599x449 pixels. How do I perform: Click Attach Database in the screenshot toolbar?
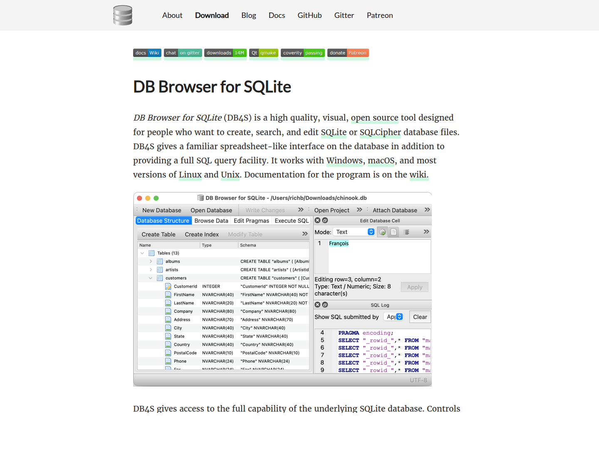click(395, 210)
